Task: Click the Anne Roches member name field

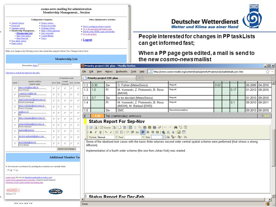Action: click(x=32, y=90)
